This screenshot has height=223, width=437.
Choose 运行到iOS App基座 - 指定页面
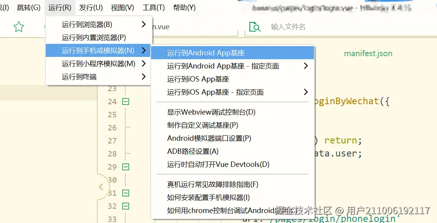[233, 92]
